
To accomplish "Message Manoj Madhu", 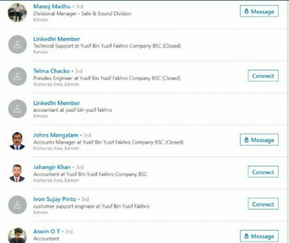I will pyautogui.click(x=259, y=12).
